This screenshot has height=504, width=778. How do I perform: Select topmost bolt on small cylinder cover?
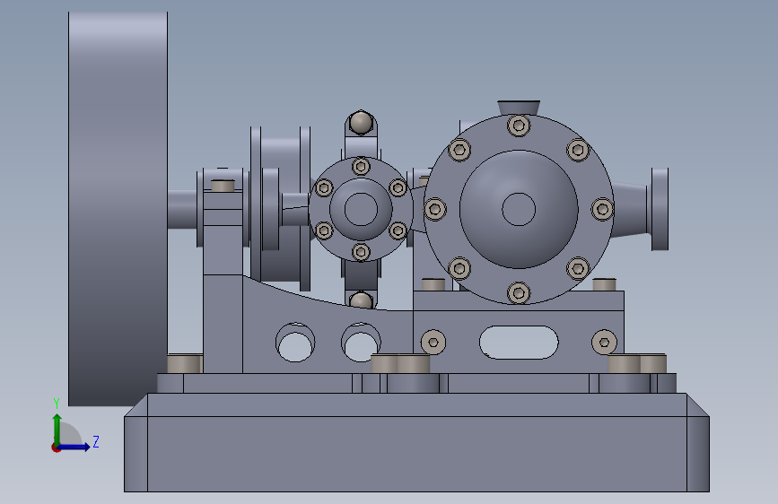coord(361,166)
